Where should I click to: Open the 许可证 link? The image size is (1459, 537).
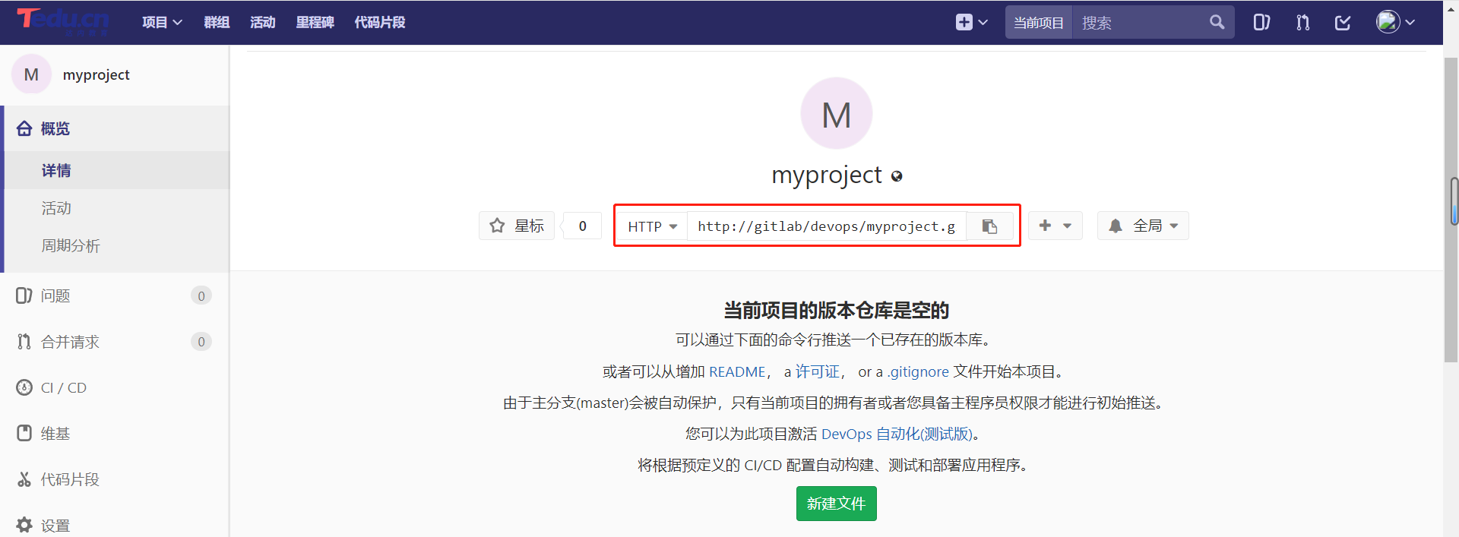[818, 372]
